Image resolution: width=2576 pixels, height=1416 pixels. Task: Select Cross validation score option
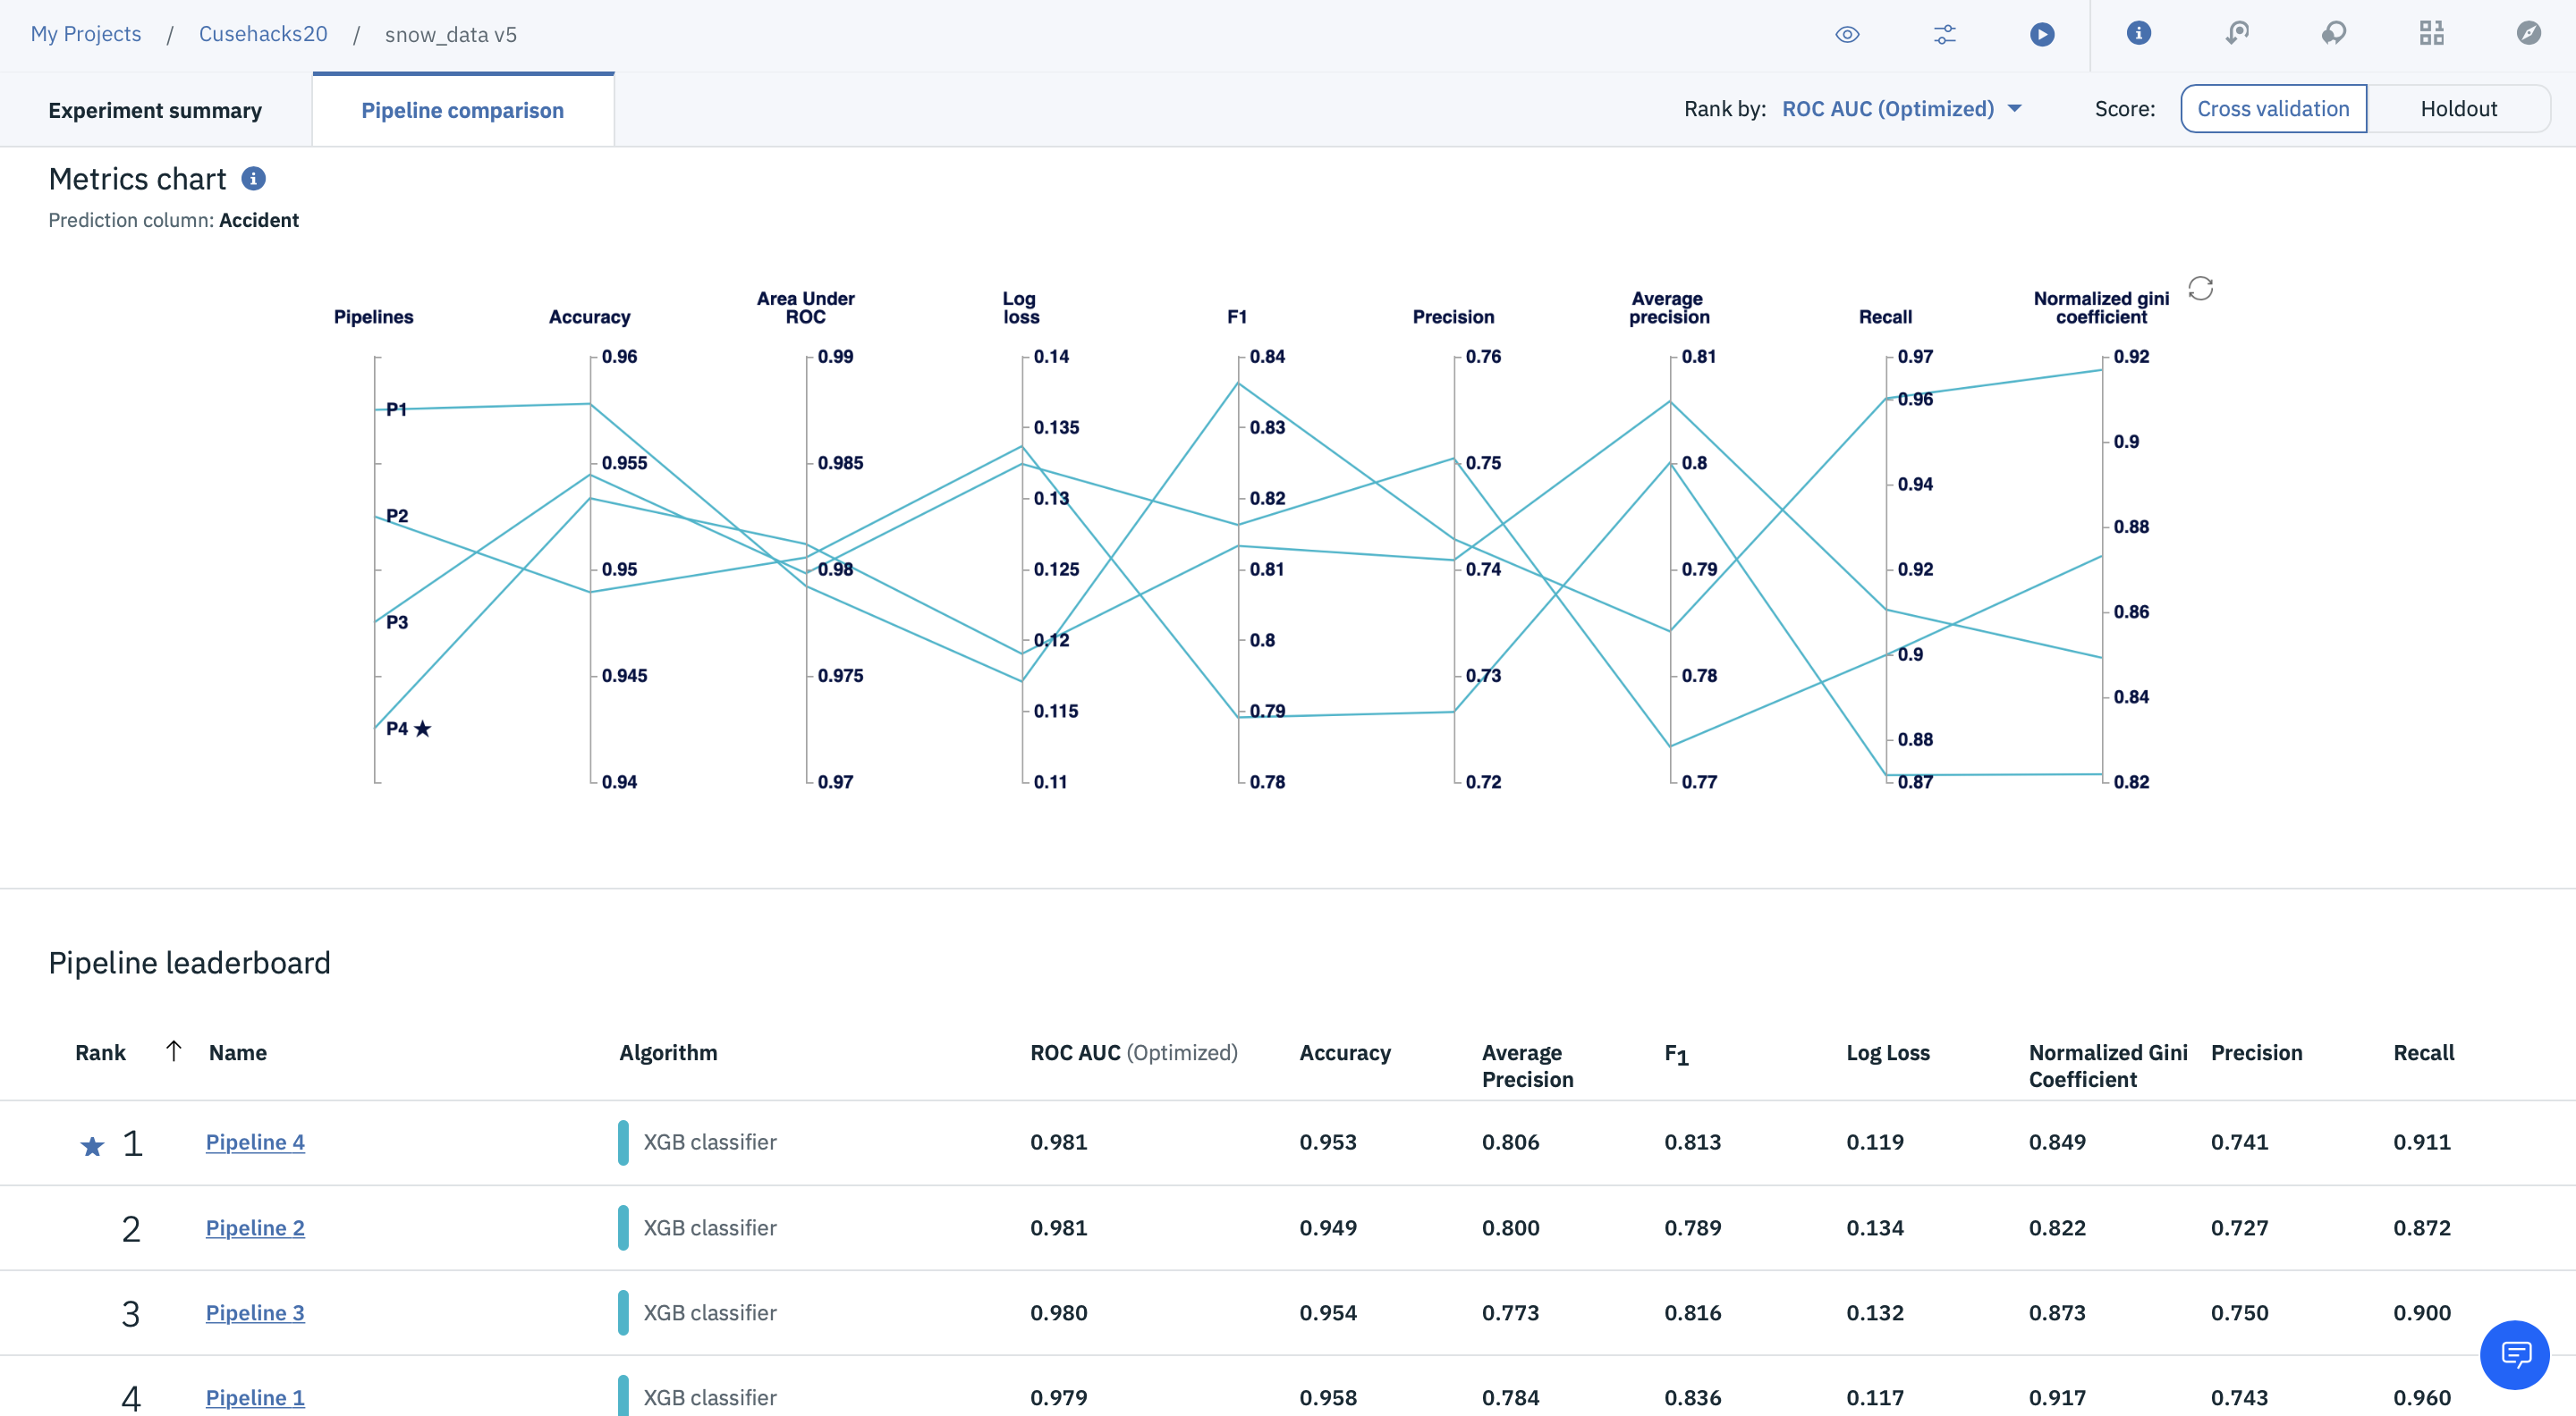pos(2272,109)
